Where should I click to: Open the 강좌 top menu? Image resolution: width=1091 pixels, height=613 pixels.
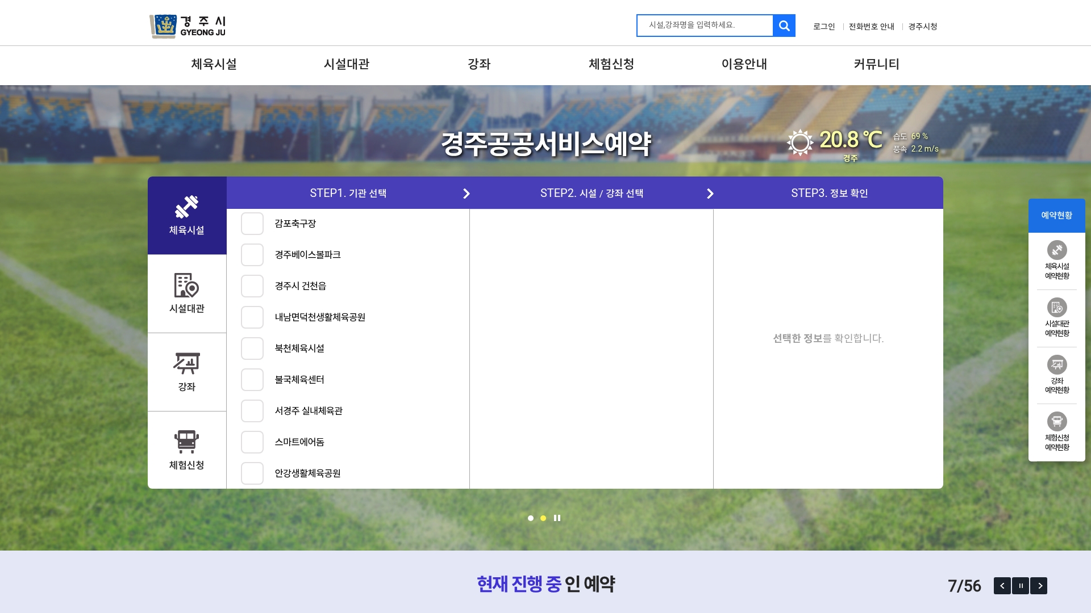[x=479, y=64]
